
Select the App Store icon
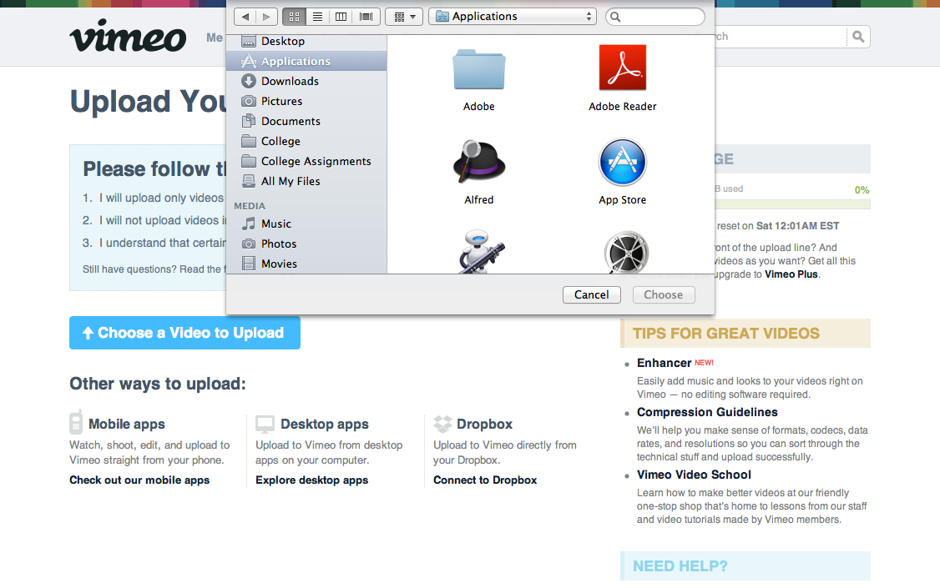622,162
